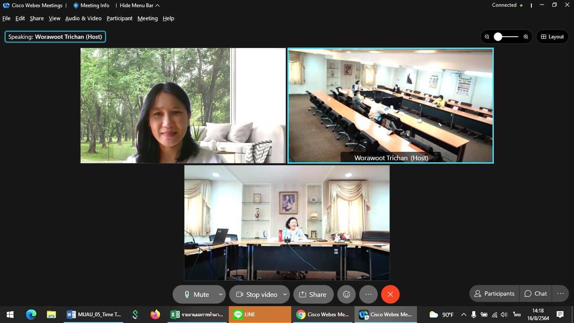Open Microsoft Edge from the taskbar
This screenshot has height=323, width=574.
(31, 315)
